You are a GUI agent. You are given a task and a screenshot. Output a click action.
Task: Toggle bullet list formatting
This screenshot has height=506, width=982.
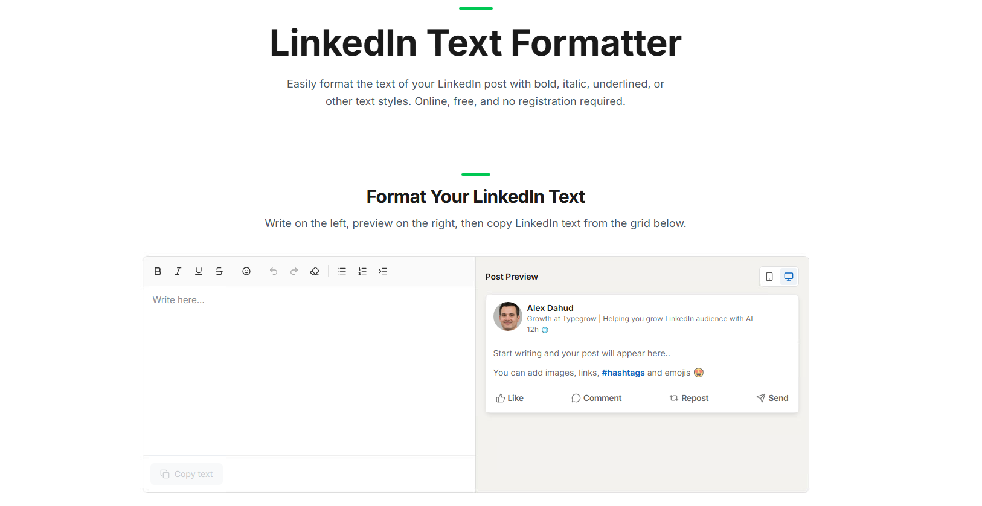click(341, 271)
